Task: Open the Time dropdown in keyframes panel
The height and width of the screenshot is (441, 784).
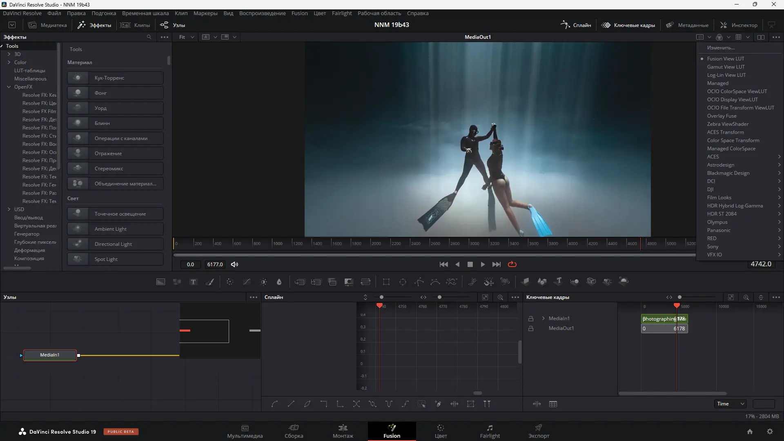Action: point(730,404)
